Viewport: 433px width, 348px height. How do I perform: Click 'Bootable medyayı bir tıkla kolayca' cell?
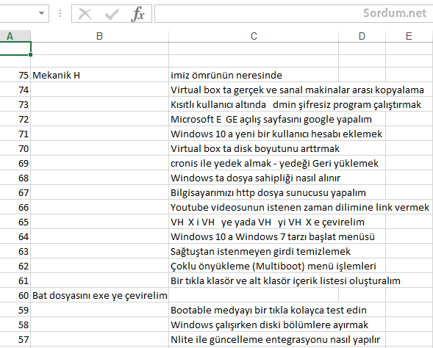click(254, 310)
